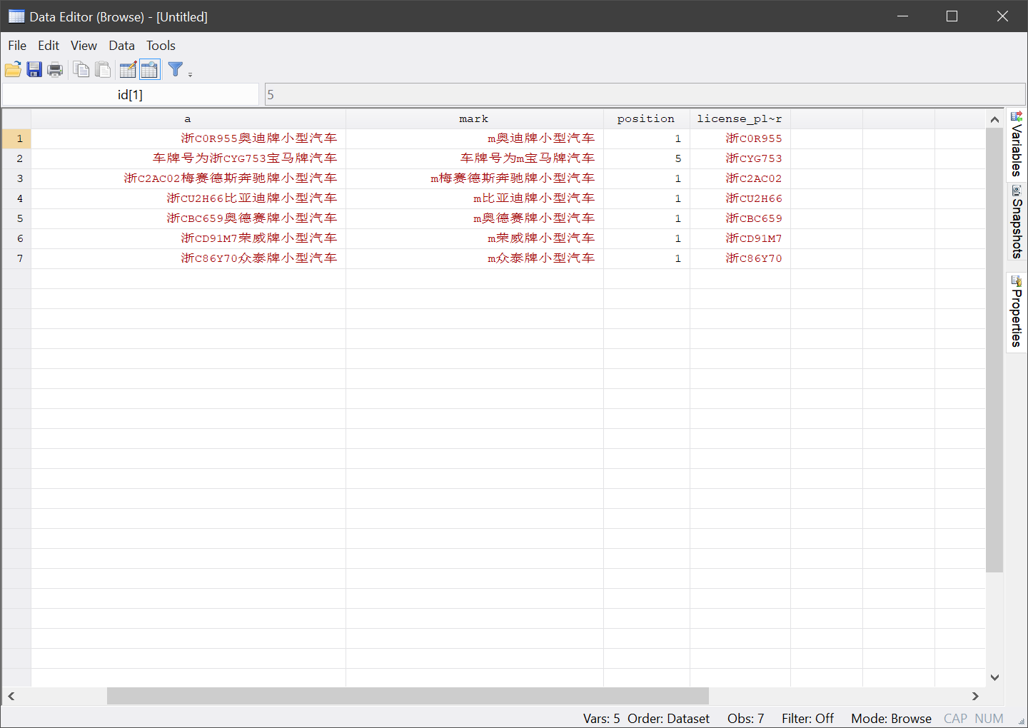Click the "Filter: Off" status bar entry
The height and width of the screenshot is (728, 1028).
[x=807, y=719]
